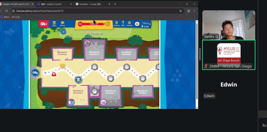267x132 pixels.
Task: Switch to Chapter 10 BA Level 5 tab
Action: tap(16, 4)
